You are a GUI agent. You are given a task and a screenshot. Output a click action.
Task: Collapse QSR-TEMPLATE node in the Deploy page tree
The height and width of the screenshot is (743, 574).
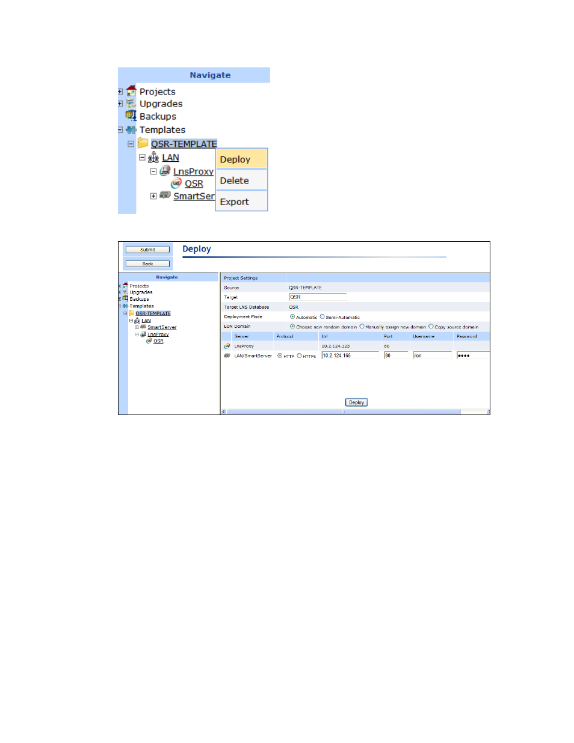click(125, 313)
